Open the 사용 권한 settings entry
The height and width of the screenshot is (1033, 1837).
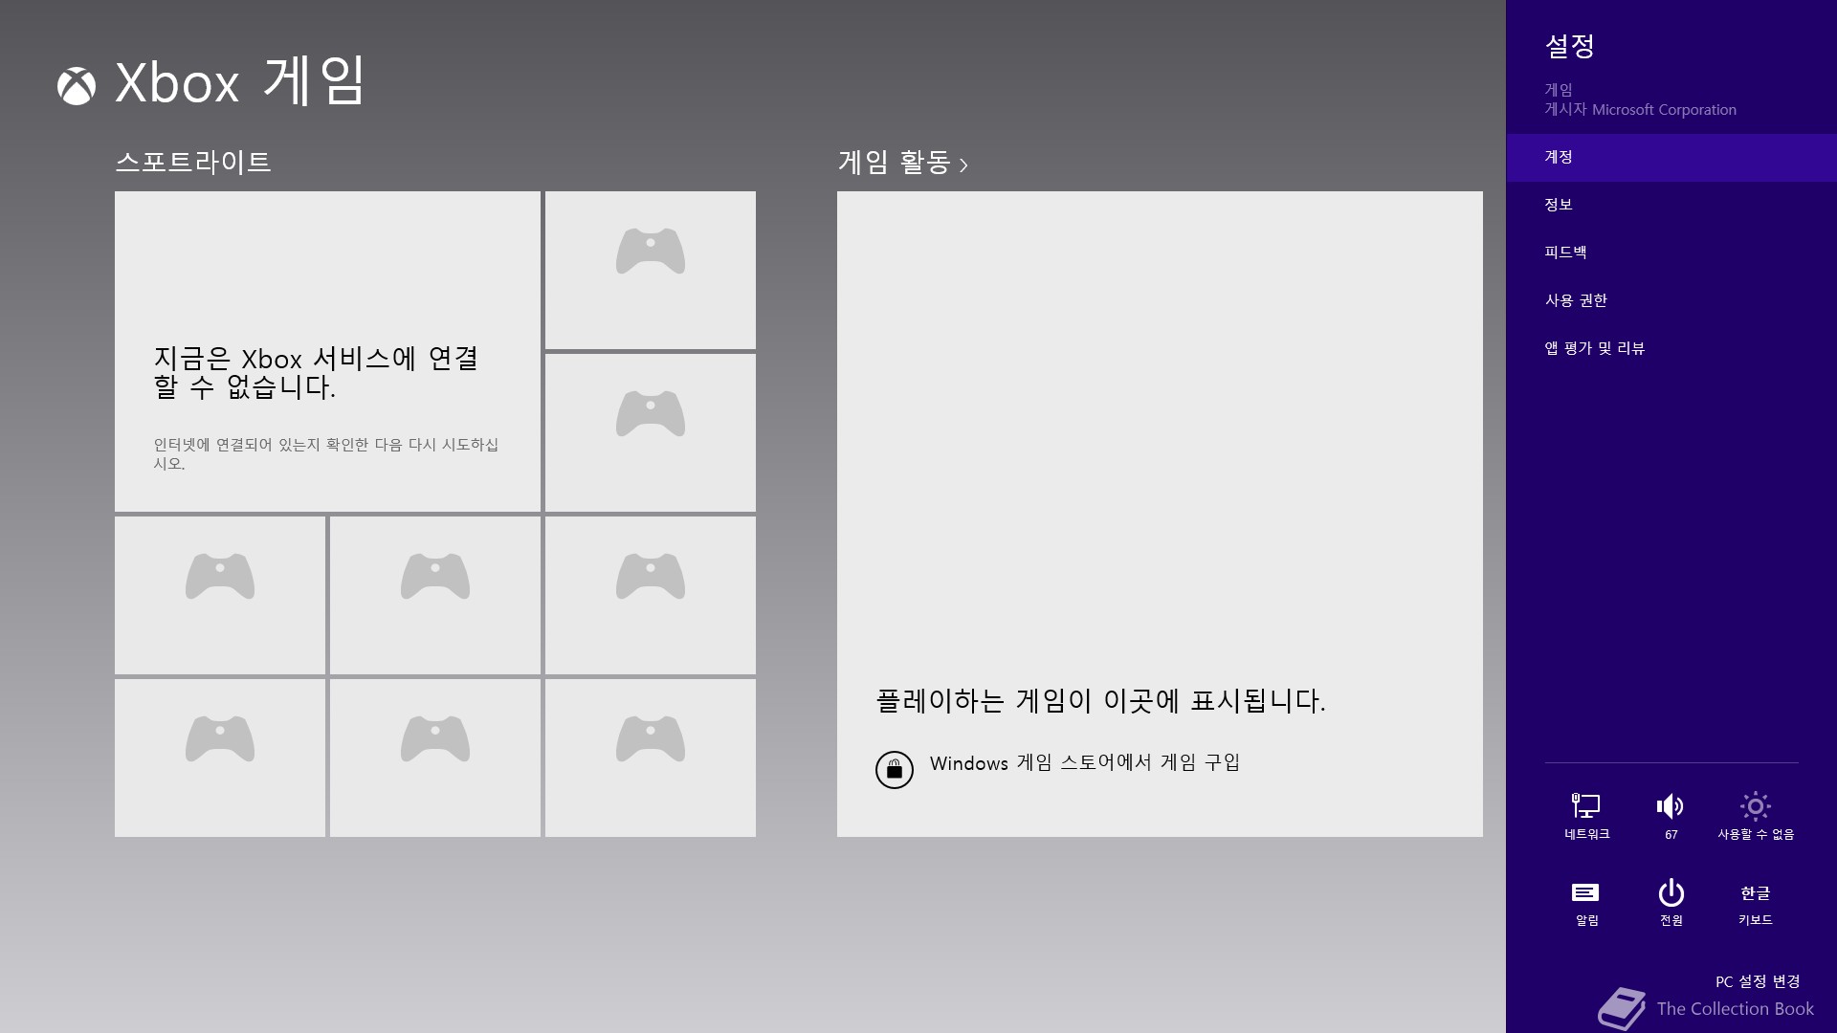[1671, 300]
